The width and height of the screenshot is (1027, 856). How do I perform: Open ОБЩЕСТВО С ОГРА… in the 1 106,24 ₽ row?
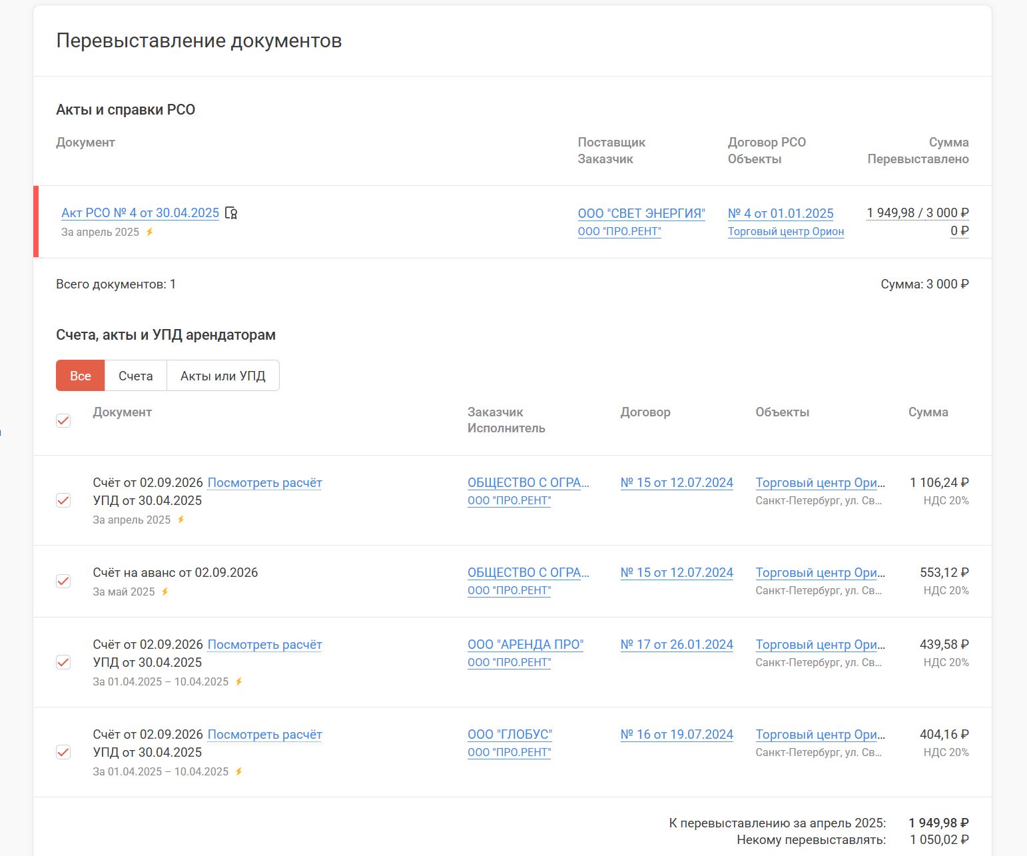click(x=529, y=483)
